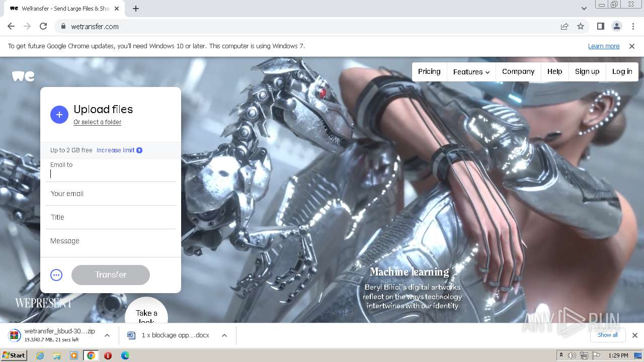Click the WEPRESENT logo link
Screen dimensions: 644x362
(44, 303)
